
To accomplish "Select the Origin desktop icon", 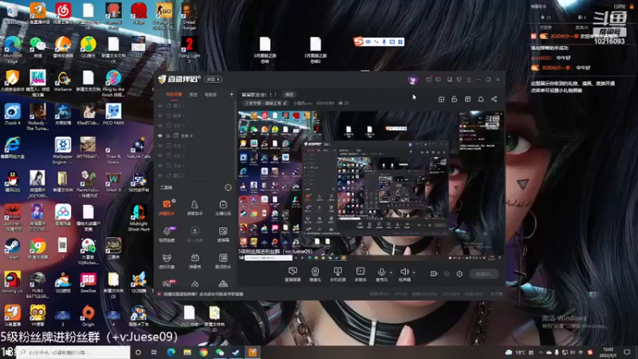I will (x=88, y=316).
